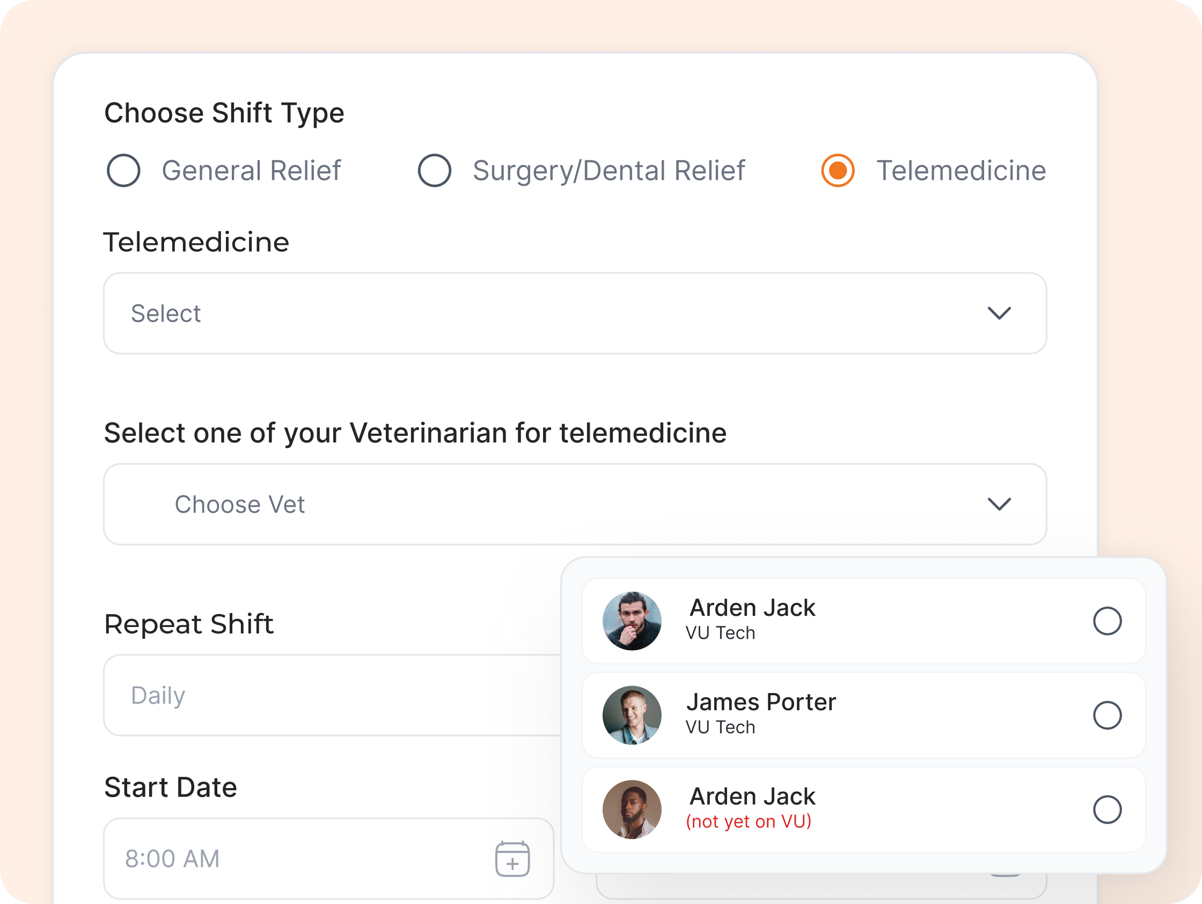
Task: Select James Porter's radio button
Action: [x=1107, y=715]
